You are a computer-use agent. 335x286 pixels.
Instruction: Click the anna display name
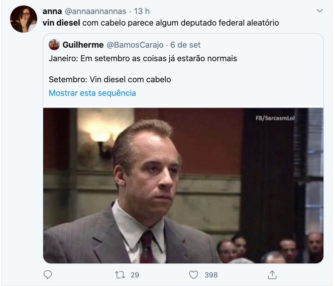point(52,12)
